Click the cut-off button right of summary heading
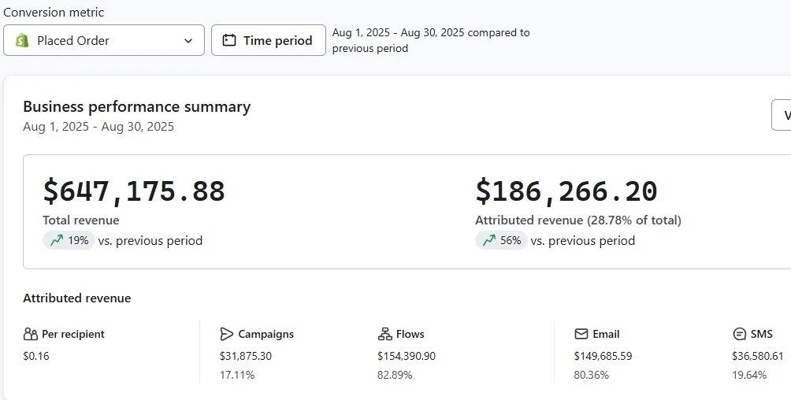Viewport: 791px width, 400px height. pos(782,115)
